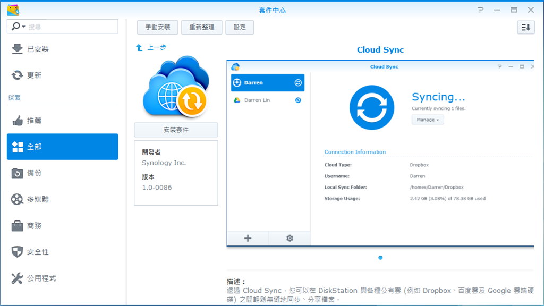
Task: Click the 多媒體 film reel icon
Action: [17, 199]
